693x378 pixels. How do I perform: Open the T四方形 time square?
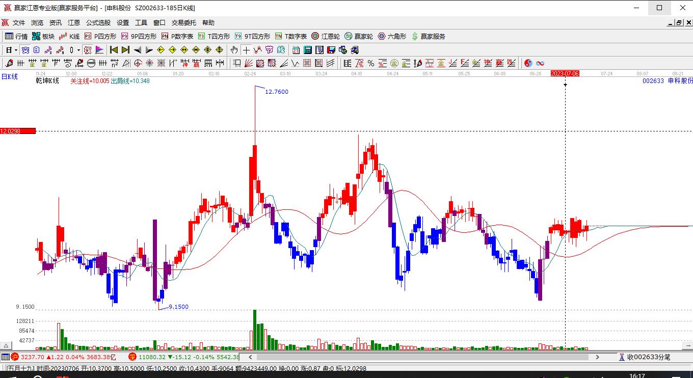(x=214, y=36)
